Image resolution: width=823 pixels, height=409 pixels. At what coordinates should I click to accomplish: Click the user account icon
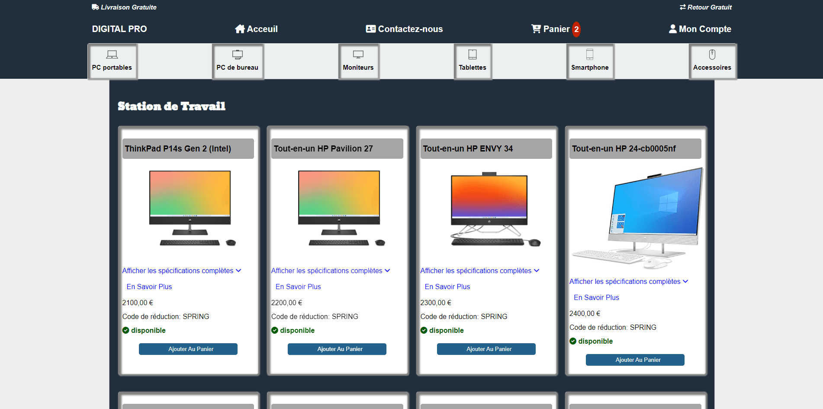tap(673, 29)
